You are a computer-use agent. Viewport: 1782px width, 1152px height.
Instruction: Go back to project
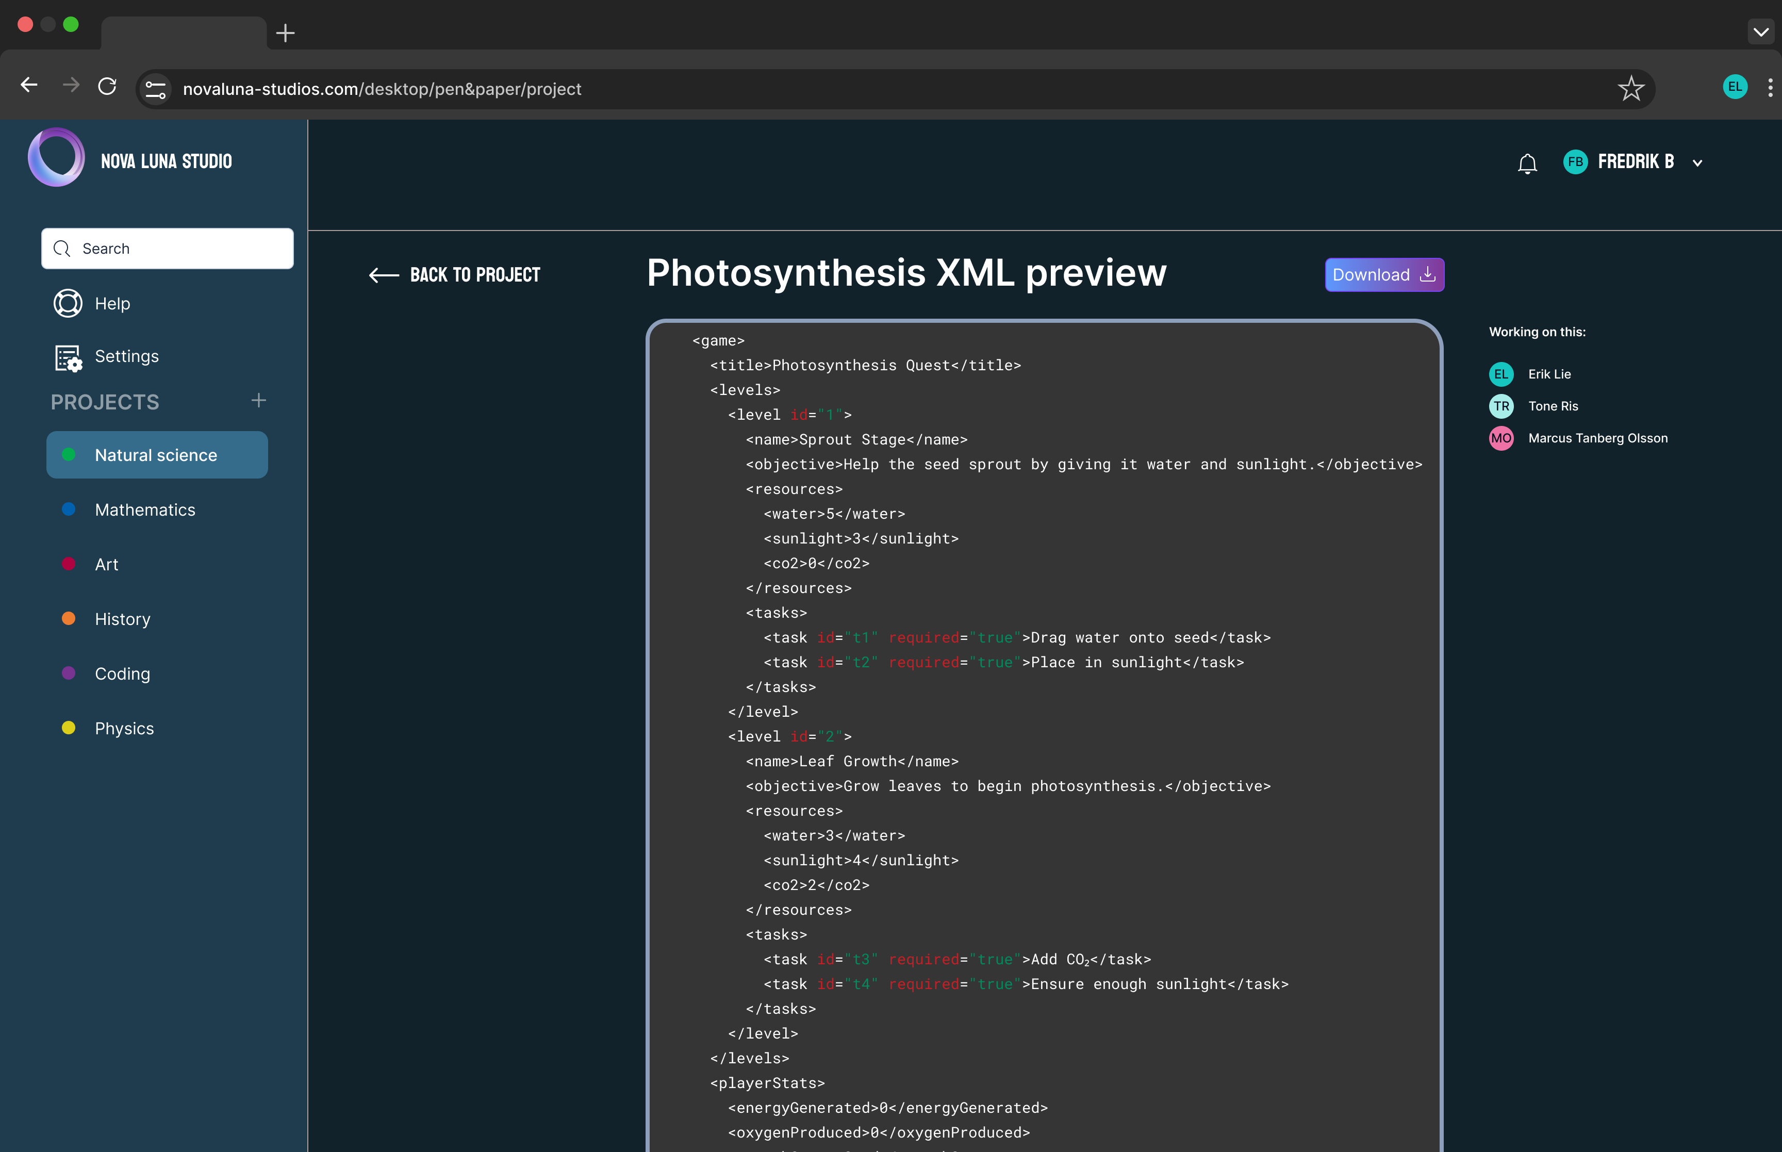455,274
